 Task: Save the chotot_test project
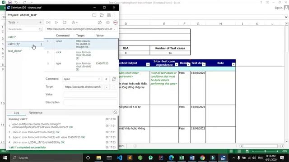pos(109,15)
